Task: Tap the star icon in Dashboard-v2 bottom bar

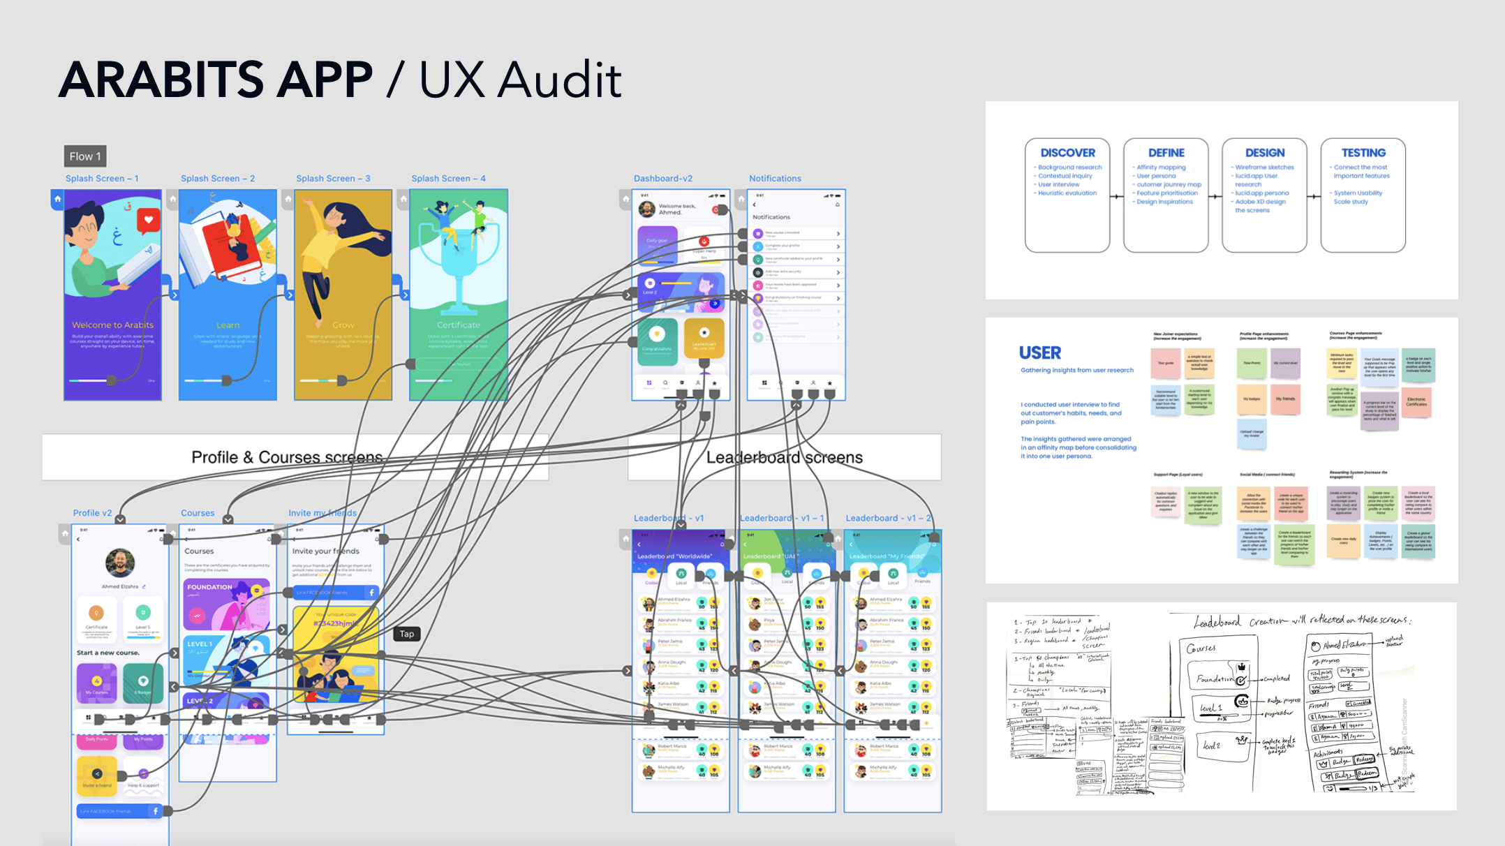Action: tap(714, 383)
